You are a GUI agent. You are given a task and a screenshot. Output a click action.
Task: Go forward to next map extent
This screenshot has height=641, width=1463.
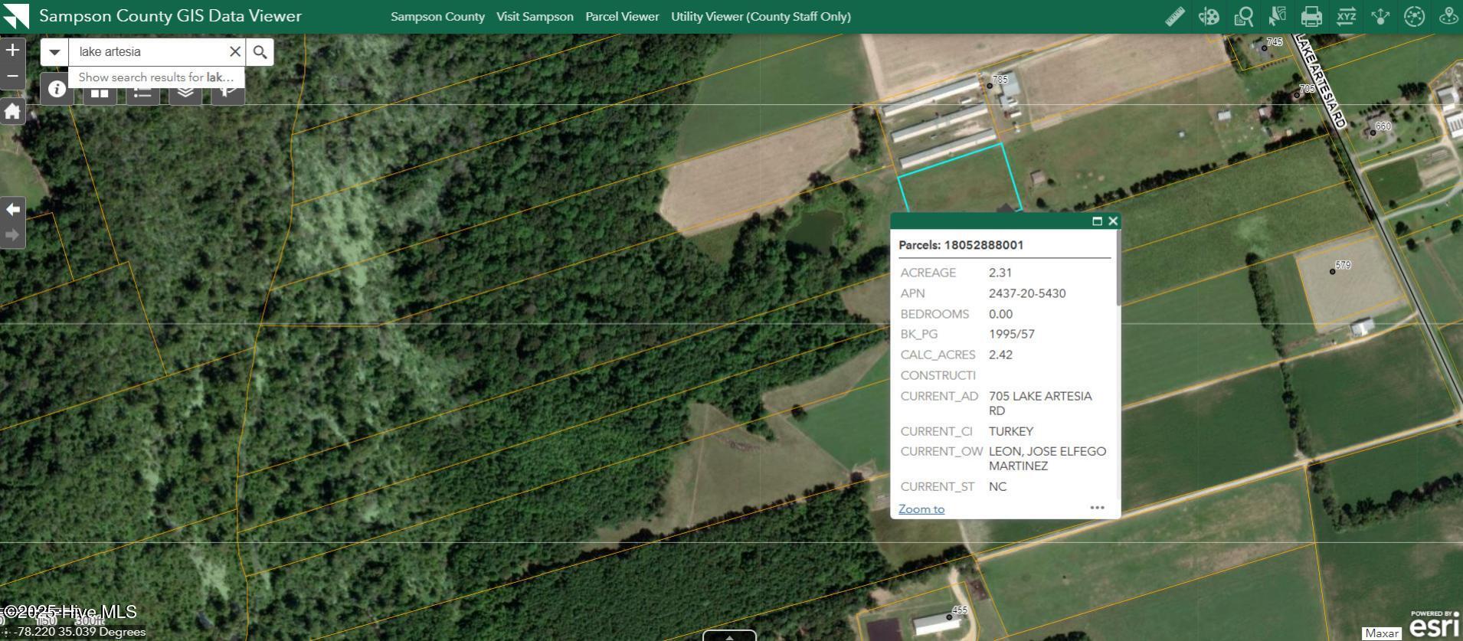[12, 235]
